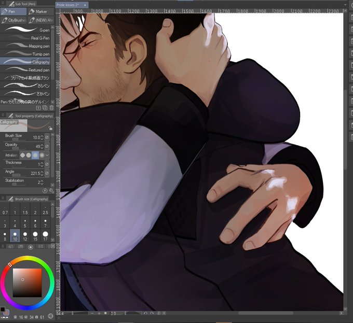This screenshot has width=353, height=323.
Task: Open the Brush Size dynamics button
Action: point(47,137)
